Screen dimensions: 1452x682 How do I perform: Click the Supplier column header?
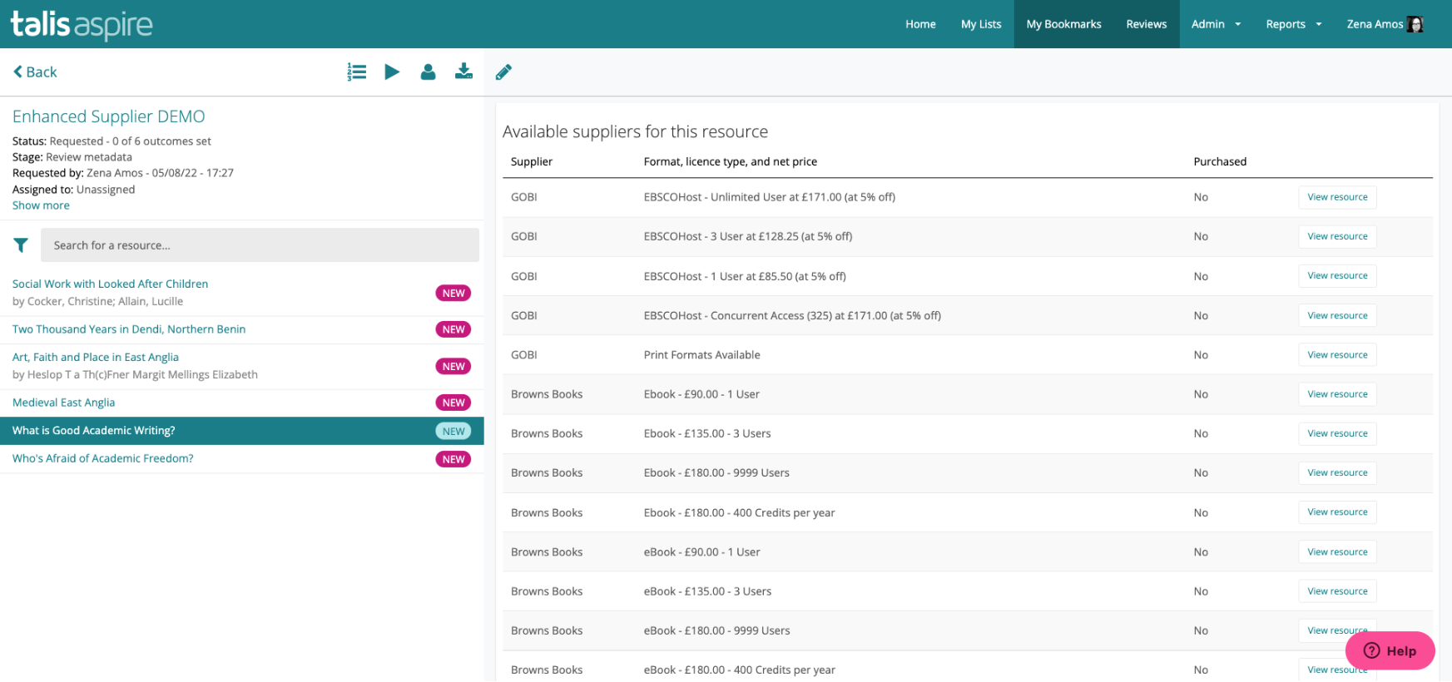click(532, 161)
